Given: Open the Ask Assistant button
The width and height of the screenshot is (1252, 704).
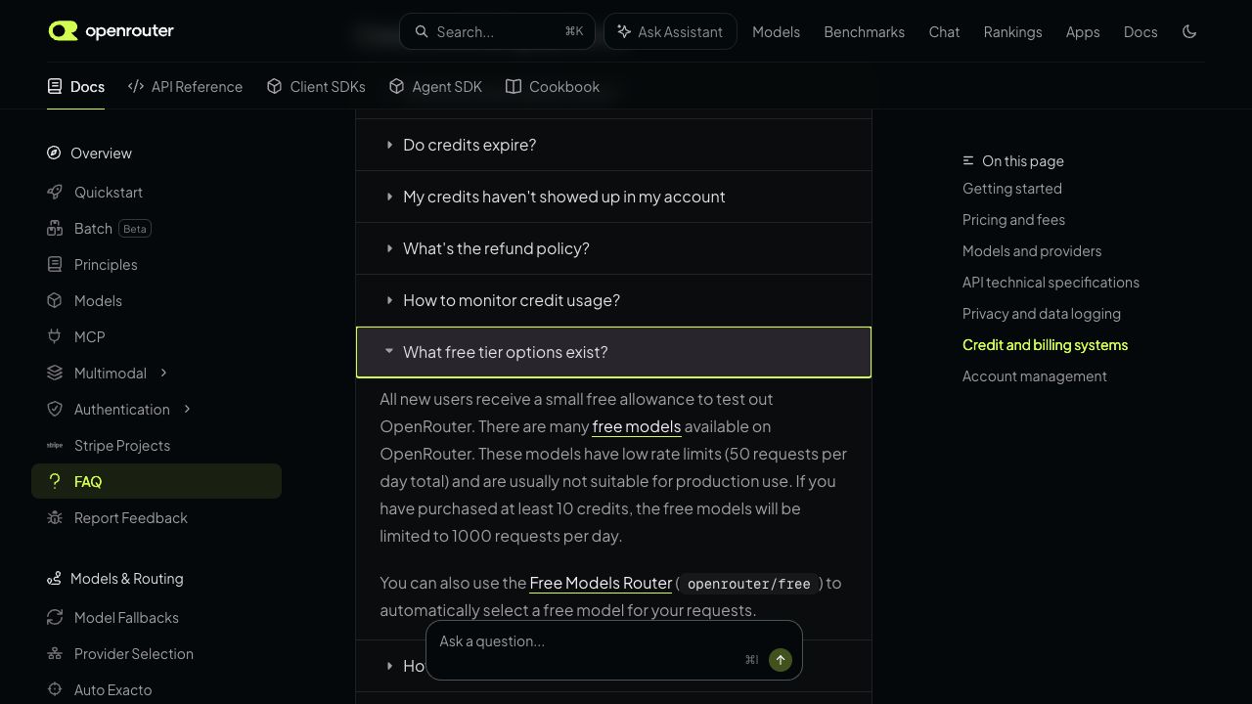Looking at the screenshot, I should pos(670,31).
